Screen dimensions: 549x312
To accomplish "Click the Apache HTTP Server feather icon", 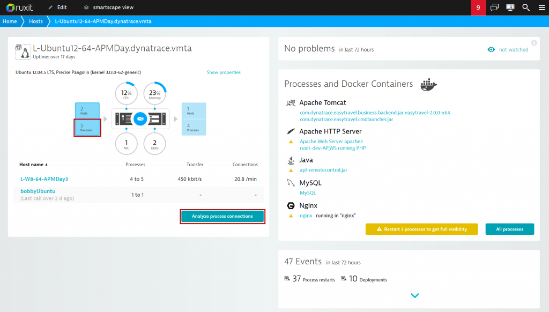I will pos(291,131).
